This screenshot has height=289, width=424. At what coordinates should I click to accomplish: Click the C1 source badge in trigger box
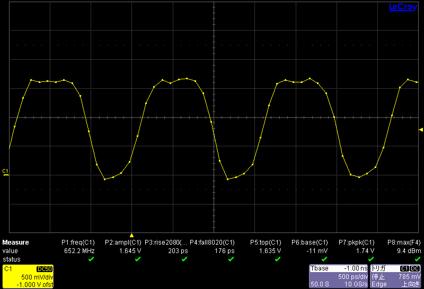404,268
